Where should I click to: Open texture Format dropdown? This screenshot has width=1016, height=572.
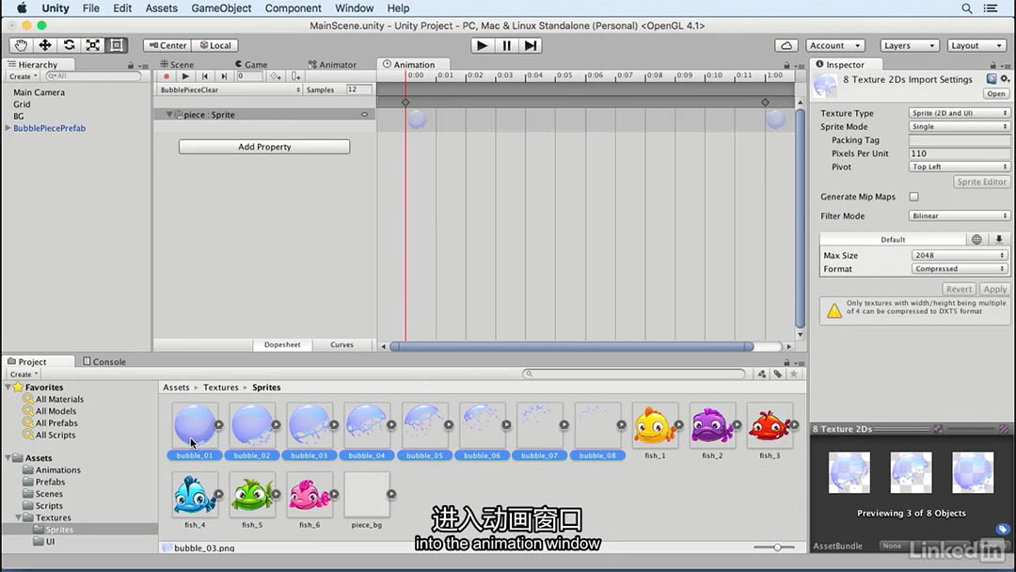959,269
